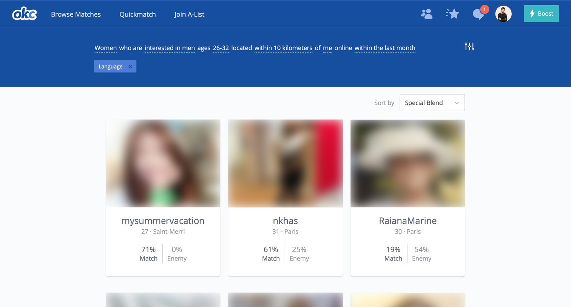Open RaianaMarine's profile photo
This screenshot has height=307, width=571.
[x=408, y=163]
